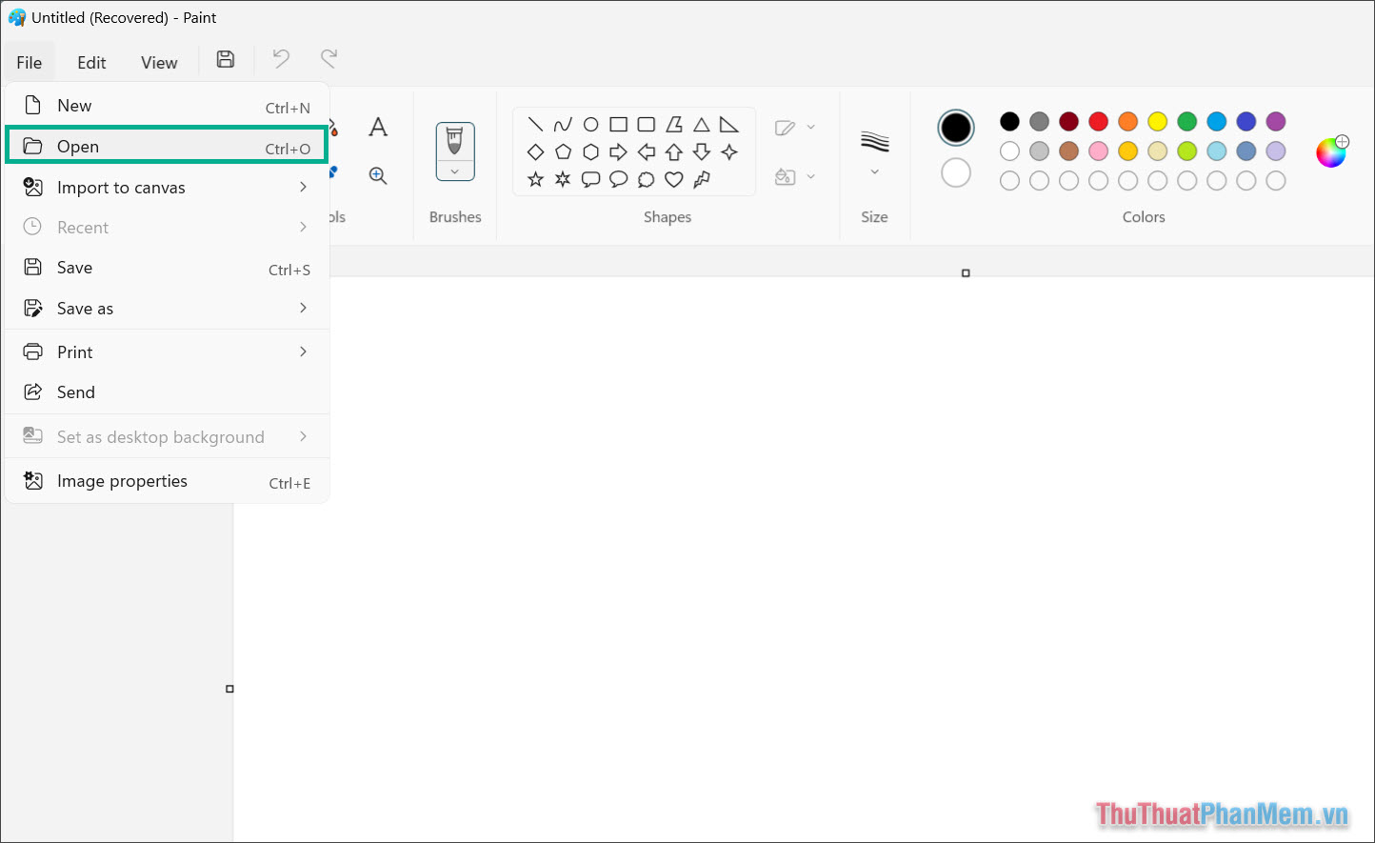Select the Heart shape
This screenshot has width=1375, height=843.
tap(673, 179)
